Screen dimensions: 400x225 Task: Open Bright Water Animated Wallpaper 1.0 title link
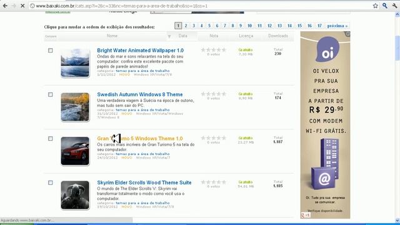click(x=140, y=51)
